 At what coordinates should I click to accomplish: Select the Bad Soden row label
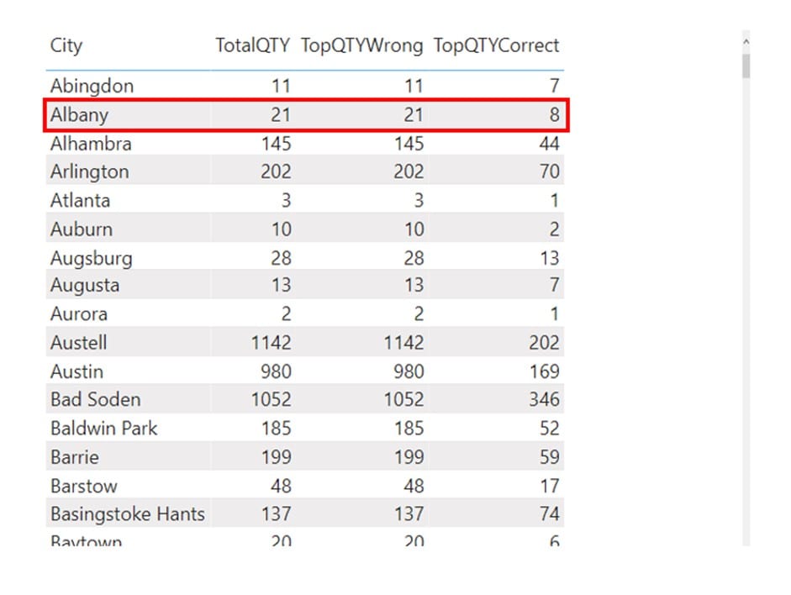(x=95, y=399)
